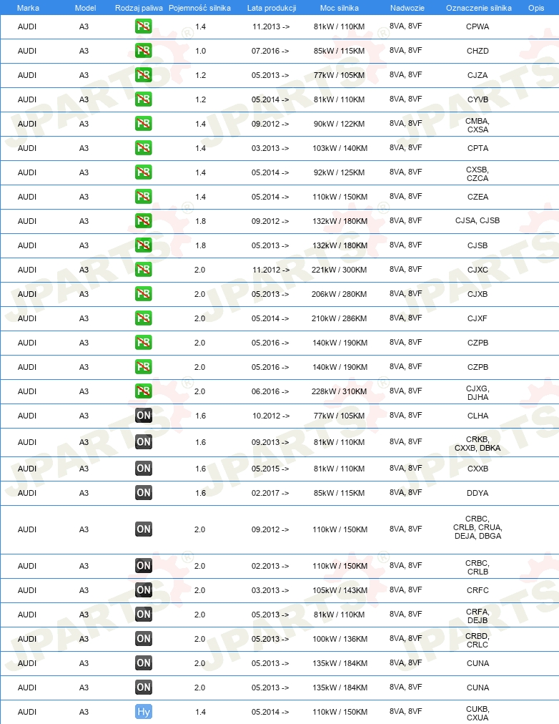559x724 pixels.
Task: Click the petrol fuel icon in CZEA row
Action: 144,196
